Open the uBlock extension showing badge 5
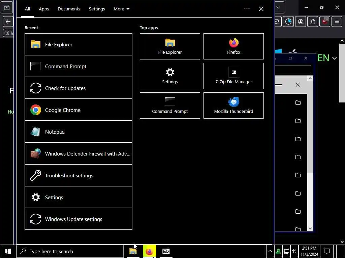Screen dimensions: 345x258 click(x=325, y=21)
